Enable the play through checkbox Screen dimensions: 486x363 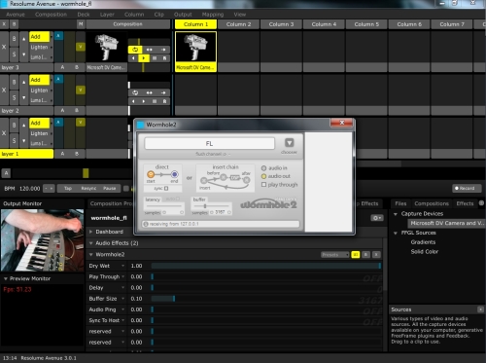[263, 185]
